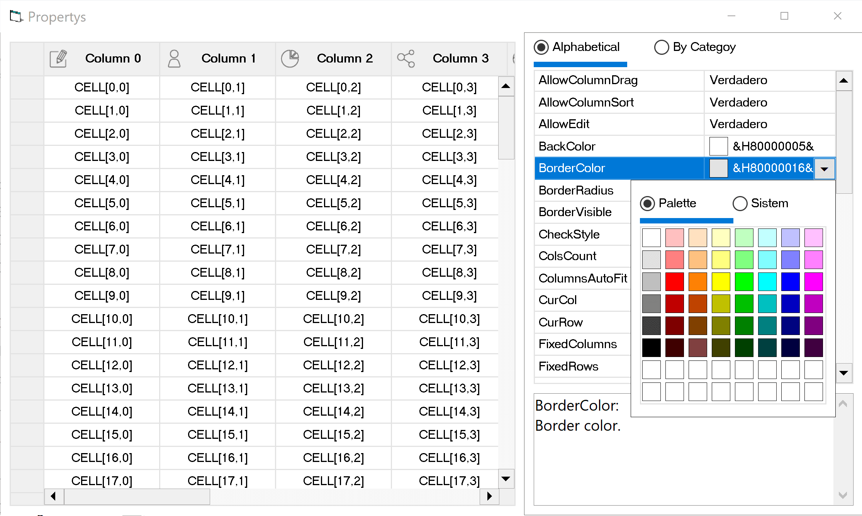Switch color picker to Sistem option
862x516 pixels.
[x=740, y=203]
